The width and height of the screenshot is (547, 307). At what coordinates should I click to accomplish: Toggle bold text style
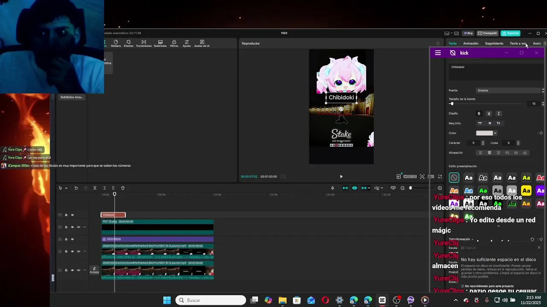tap(479, 113)
